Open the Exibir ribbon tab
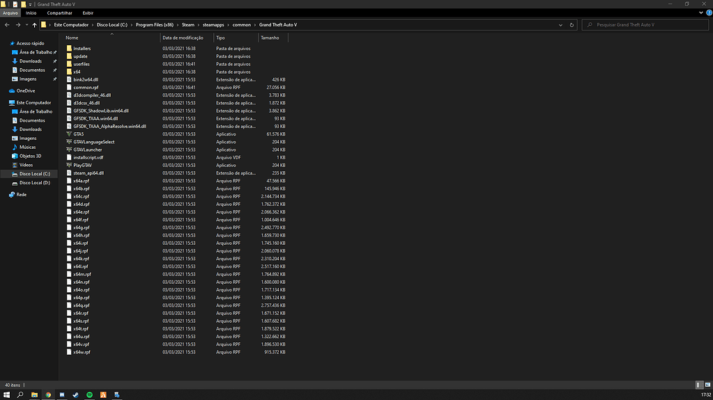Screen dimensions: 713x400 [x=88, y=13]
